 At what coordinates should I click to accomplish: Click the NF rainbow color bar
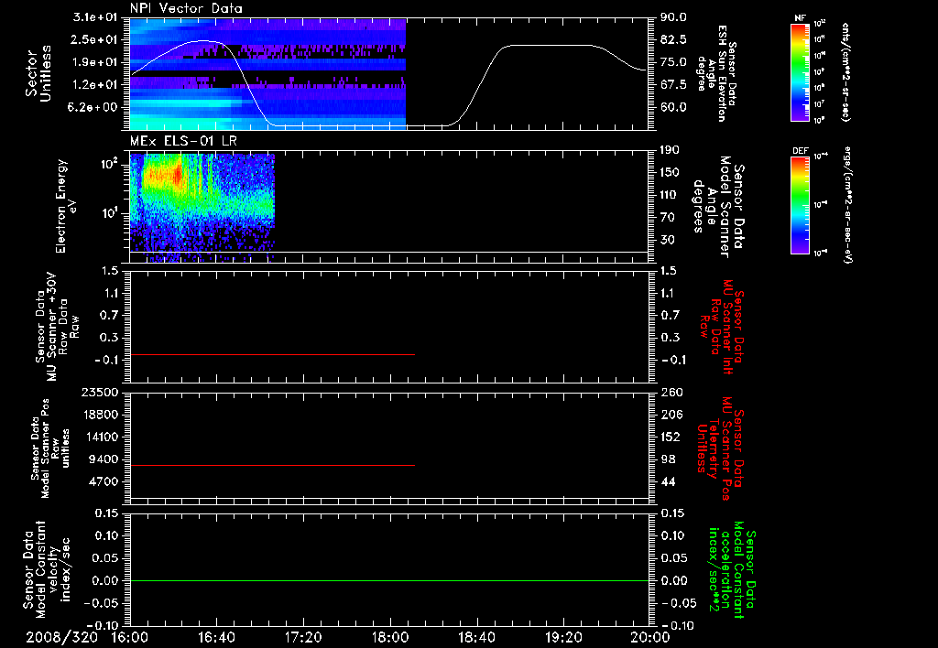coord(801,72)
